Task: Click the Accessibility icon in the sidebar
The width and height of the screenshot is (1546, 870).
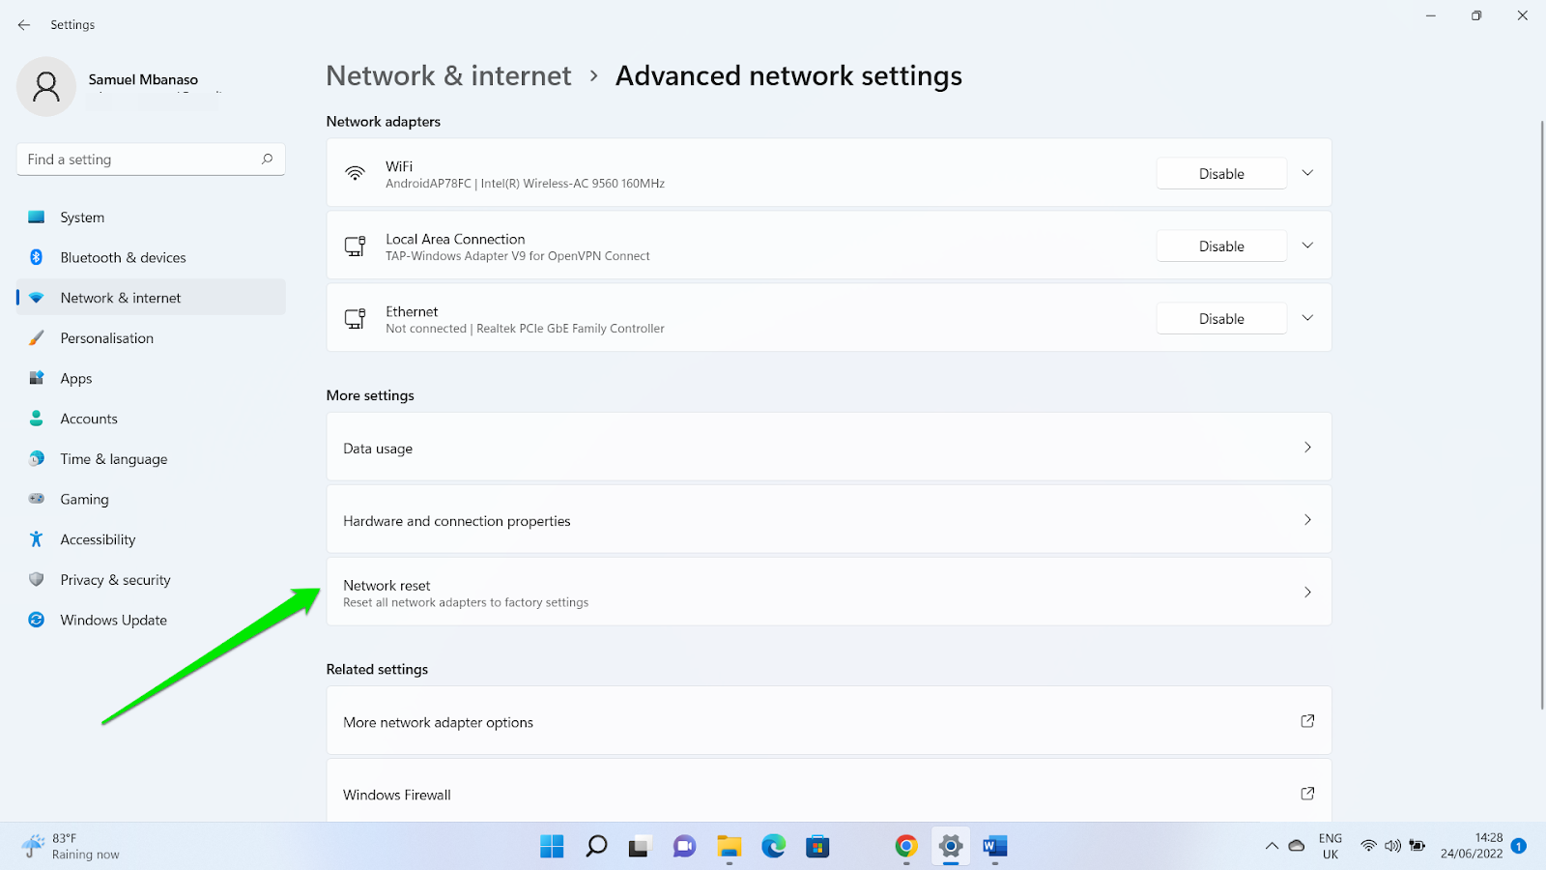Action: point(36,538)
